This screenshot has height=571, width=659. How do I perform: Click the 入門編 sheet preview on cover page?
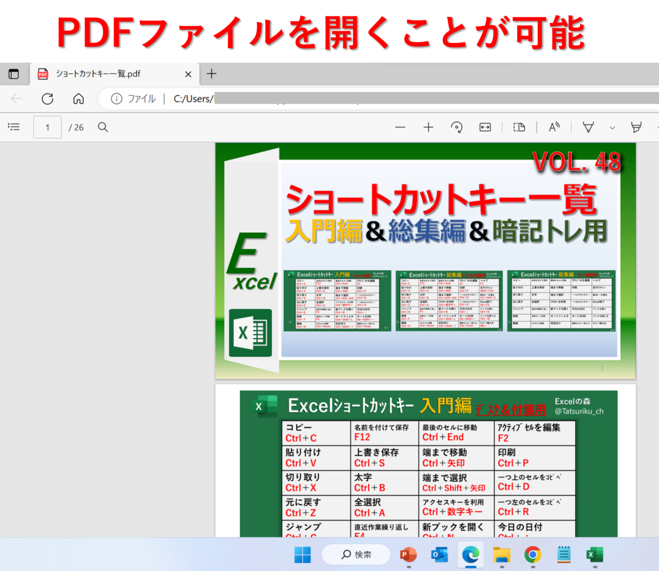[337, 300]
